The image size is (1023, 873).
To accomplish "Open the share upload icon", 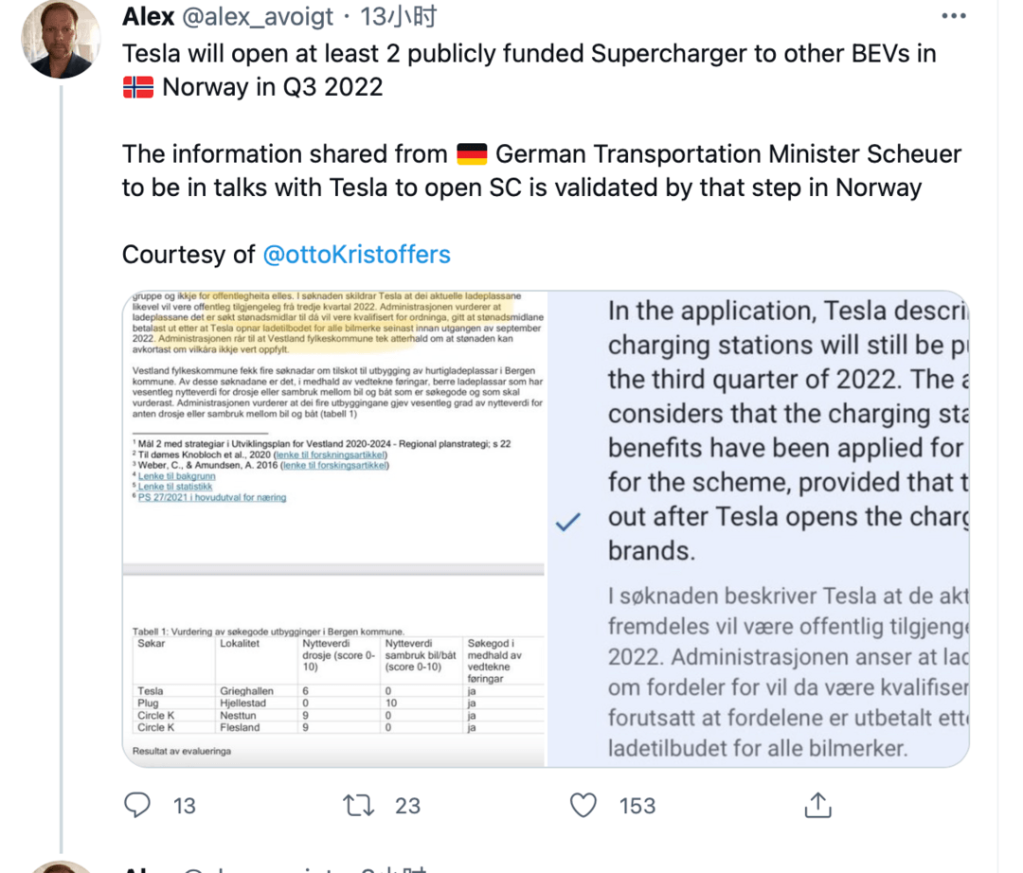I will 818,805.
